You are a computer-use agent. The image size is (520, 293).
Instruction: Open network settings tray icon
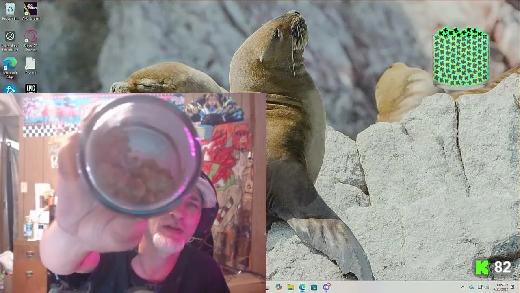[480, 287]
